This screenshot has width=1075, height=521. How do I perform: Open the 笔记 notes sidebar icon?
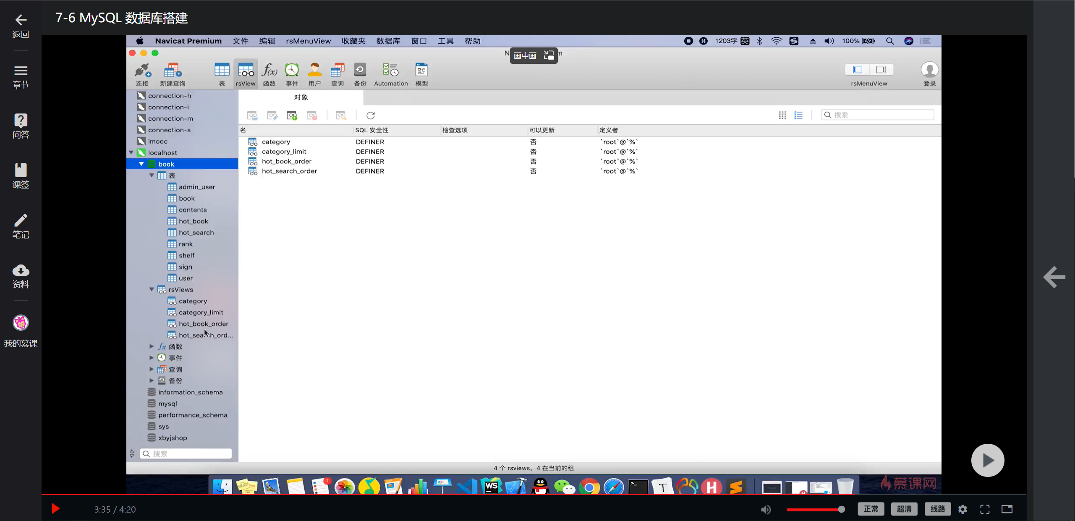point(21,226)
